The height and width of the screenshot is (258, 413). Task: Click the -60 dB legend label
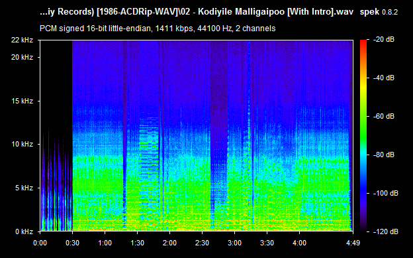[384, 116]
